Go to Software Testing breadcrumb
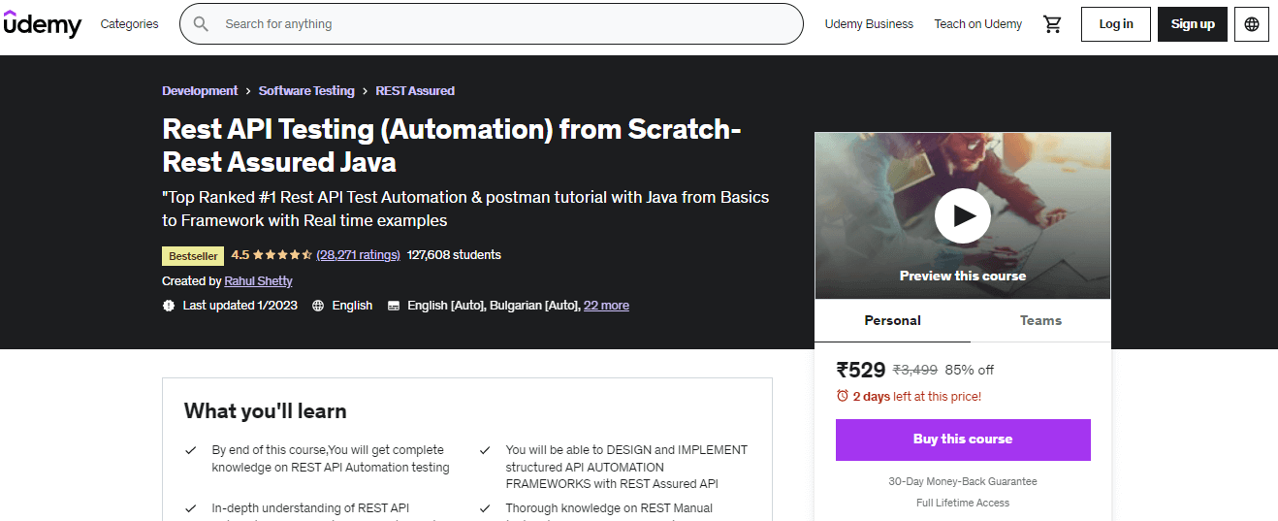 click(x=306, y=90)
